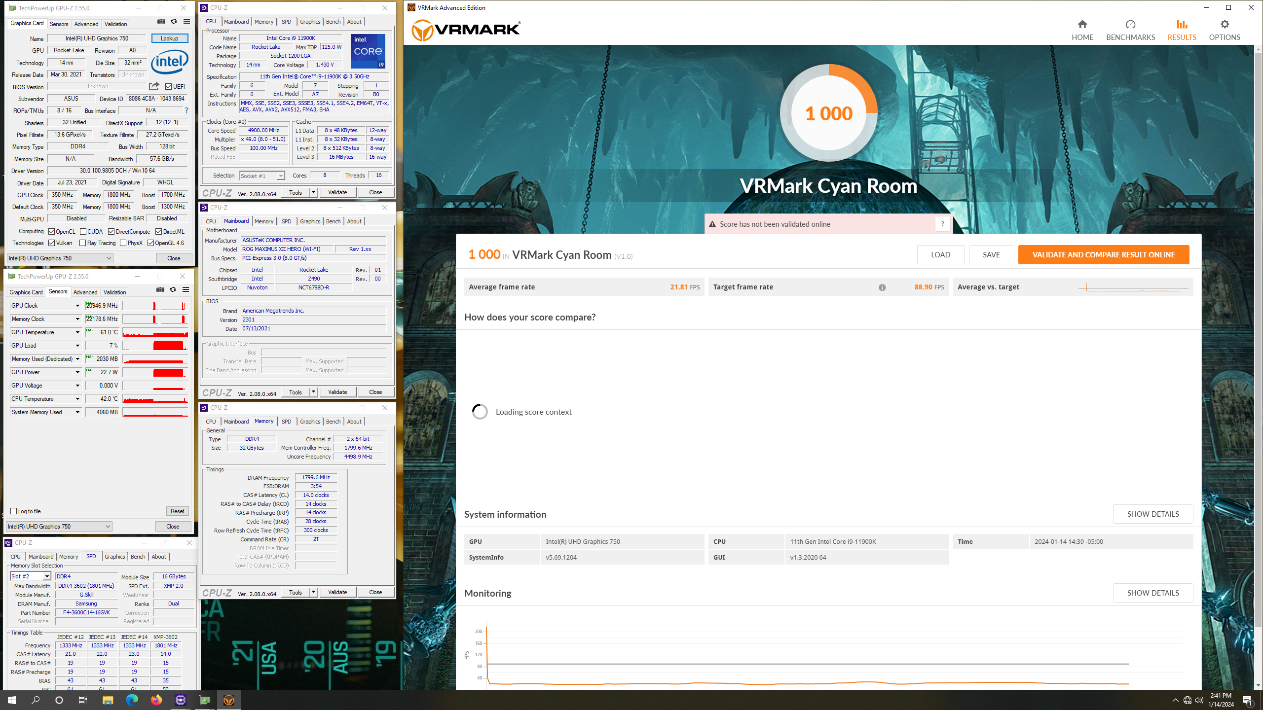The width and height of the screenshot is (1263, 710).
Task: Open GPU Load sensor dropdown
Action: point(77,346)
